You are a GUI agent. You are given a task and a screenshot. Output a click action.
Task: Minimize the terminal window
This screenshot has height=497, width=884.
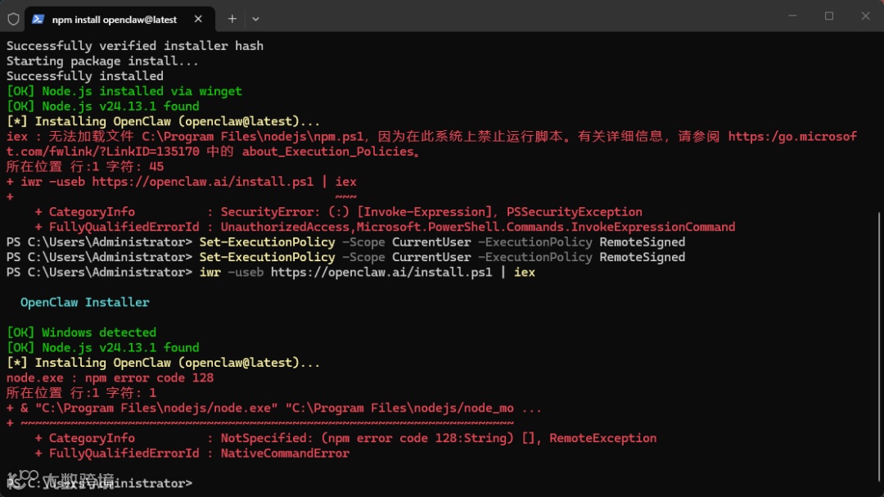792,16
